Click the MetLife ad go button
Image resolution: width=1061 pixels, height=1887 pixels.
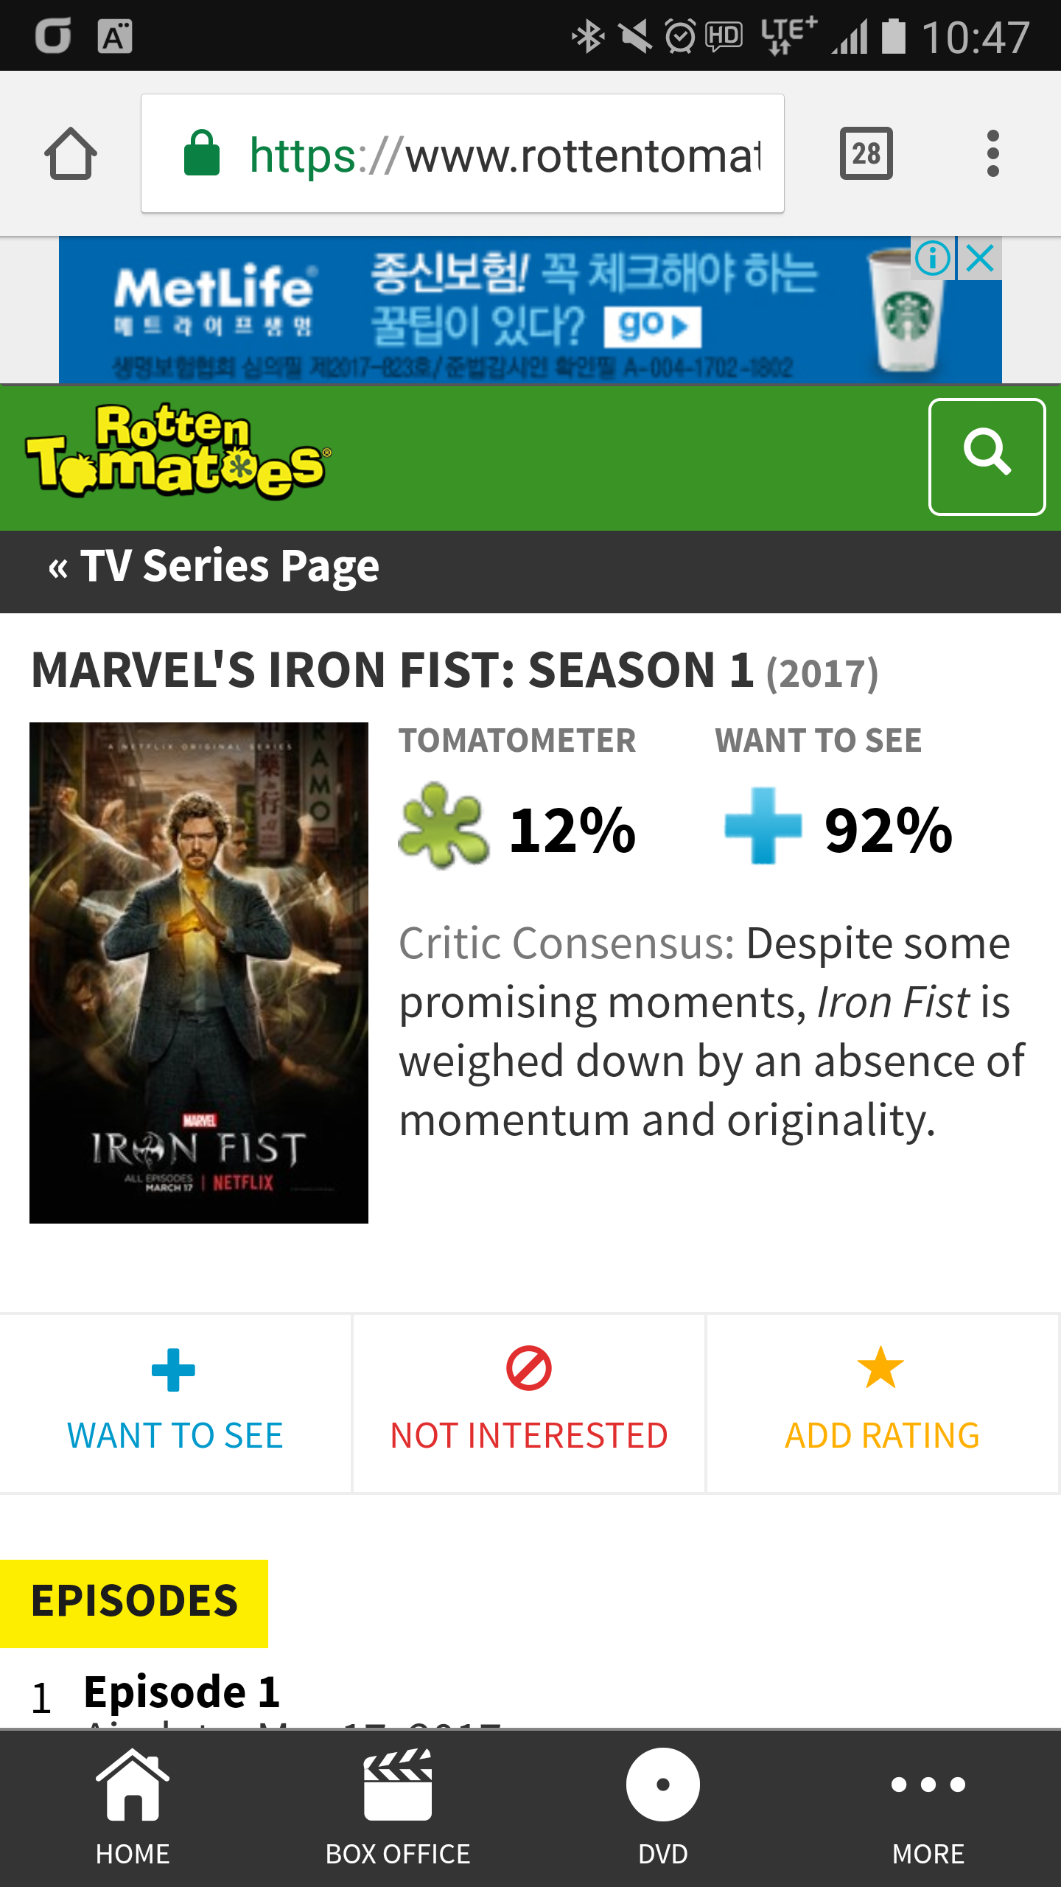tap(652, 327)
